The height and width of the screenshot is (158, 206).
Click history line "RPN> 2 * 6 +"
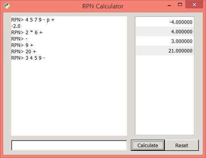27,33
